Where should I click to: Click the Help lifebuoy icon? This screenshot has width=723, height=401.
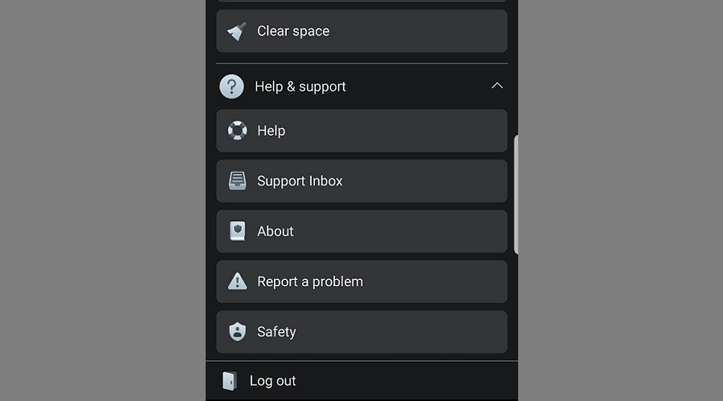point(238,130)
